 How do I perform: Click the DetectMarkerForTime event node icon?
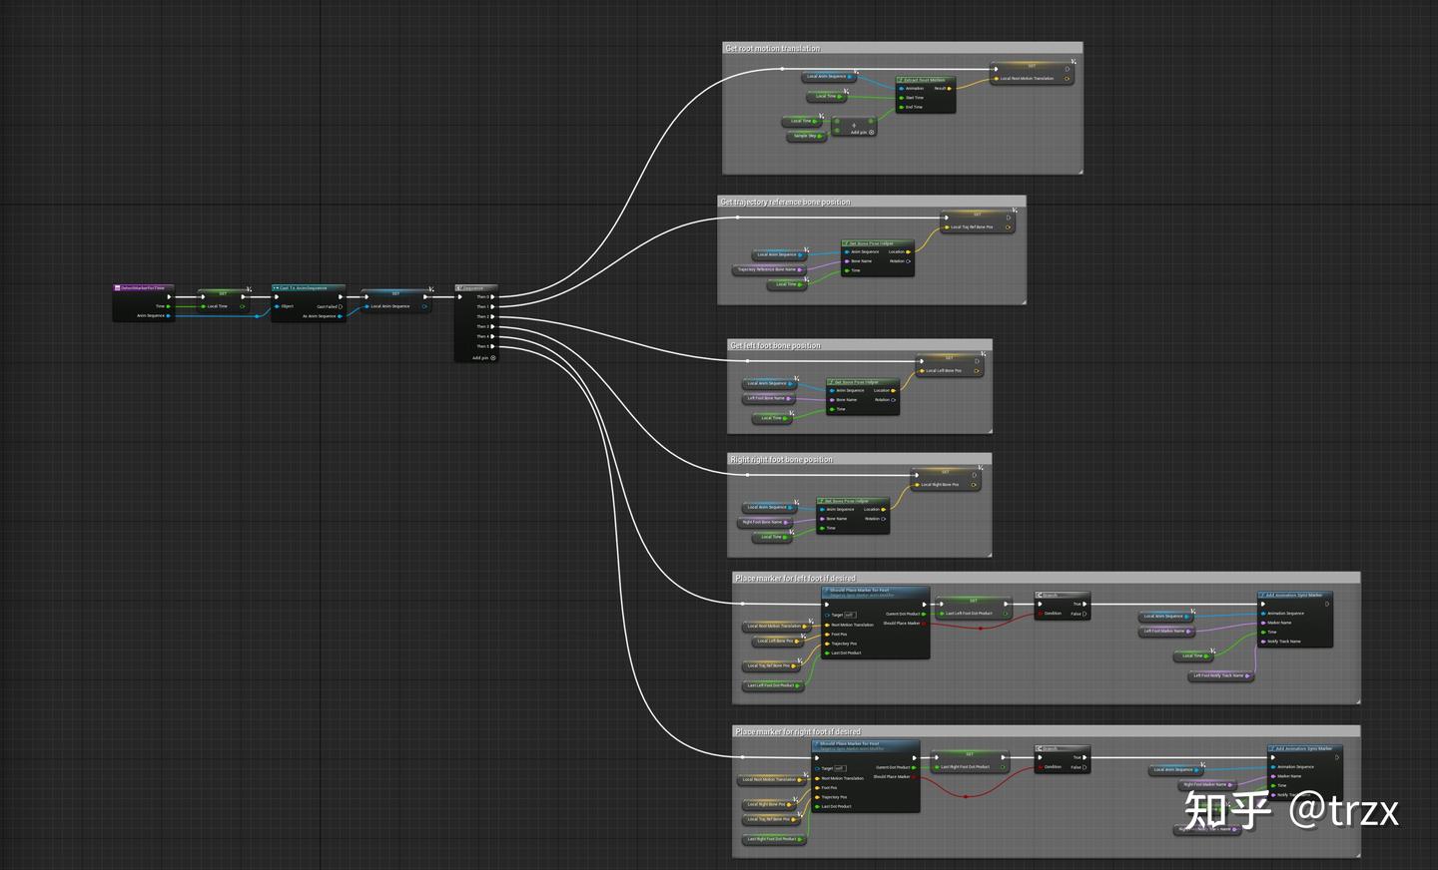pos(118,288)
